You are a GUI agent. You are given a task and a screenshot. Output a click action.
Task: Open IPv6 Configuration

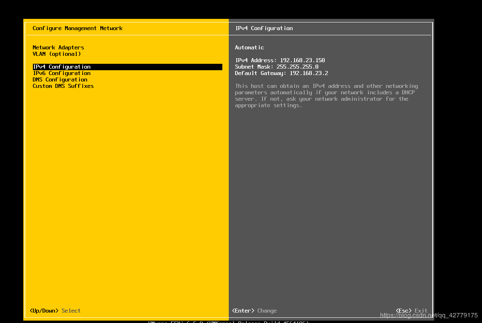(x=61, y=73)
